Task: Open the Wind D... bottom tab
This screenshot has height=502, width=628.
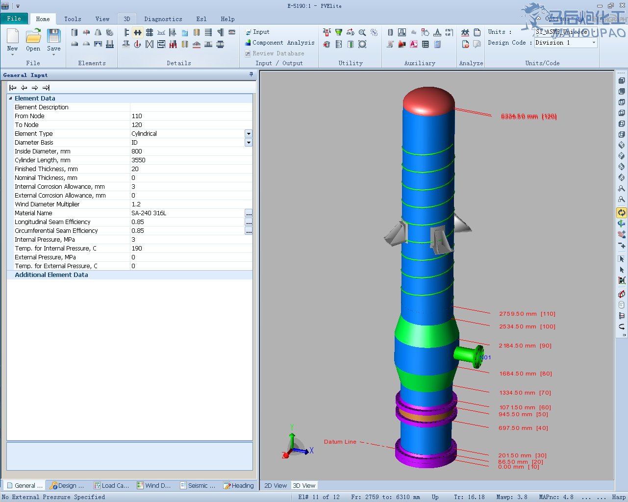Action: click(154, 485)
